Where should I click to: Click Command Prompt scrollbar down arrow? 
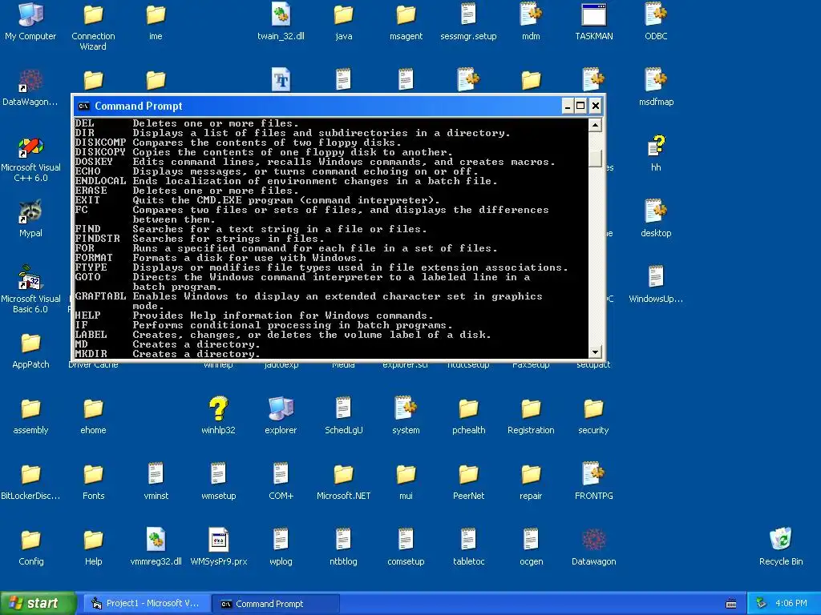coord(595,352)
